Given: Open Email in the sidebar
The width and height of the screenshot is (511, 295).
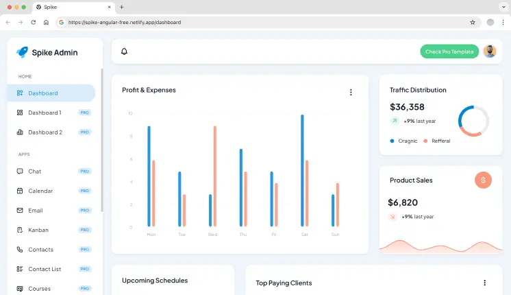Looking at the screenshot, I should tap(51, 211).
